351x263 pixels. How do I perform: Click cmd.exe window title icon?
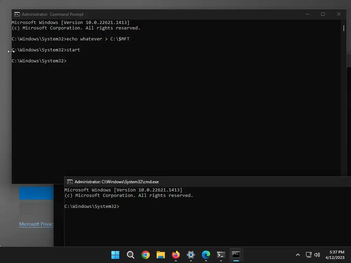(x=70, y=182)
